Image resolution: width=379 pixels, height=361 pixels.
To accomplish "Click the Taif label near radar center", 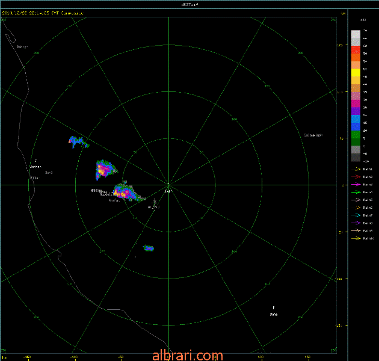I will coord(168,191).
